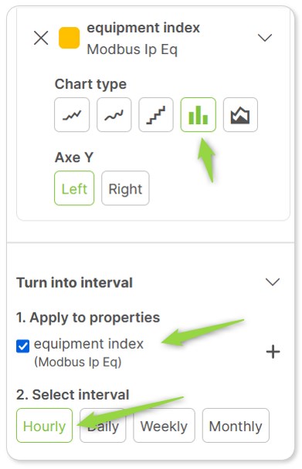Select the Weekly interval
The width and height of the screenshot is (302, 469).
pyautogui.click(x=164, y=425)
